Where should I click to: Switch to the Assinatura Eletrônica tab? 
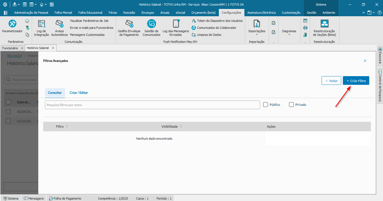(262, 13)
